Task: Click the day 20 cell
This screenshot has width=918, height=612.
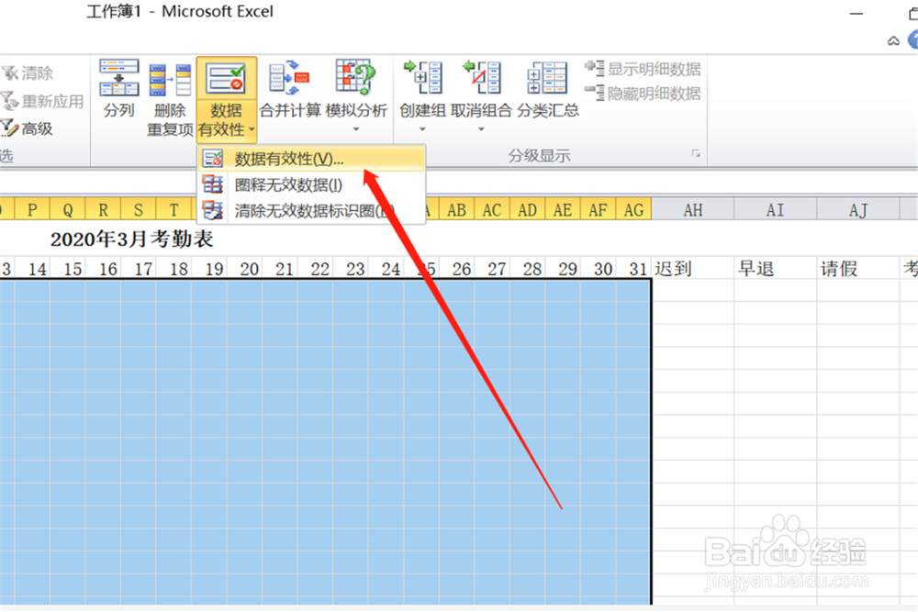Action: tap(245, 269)
